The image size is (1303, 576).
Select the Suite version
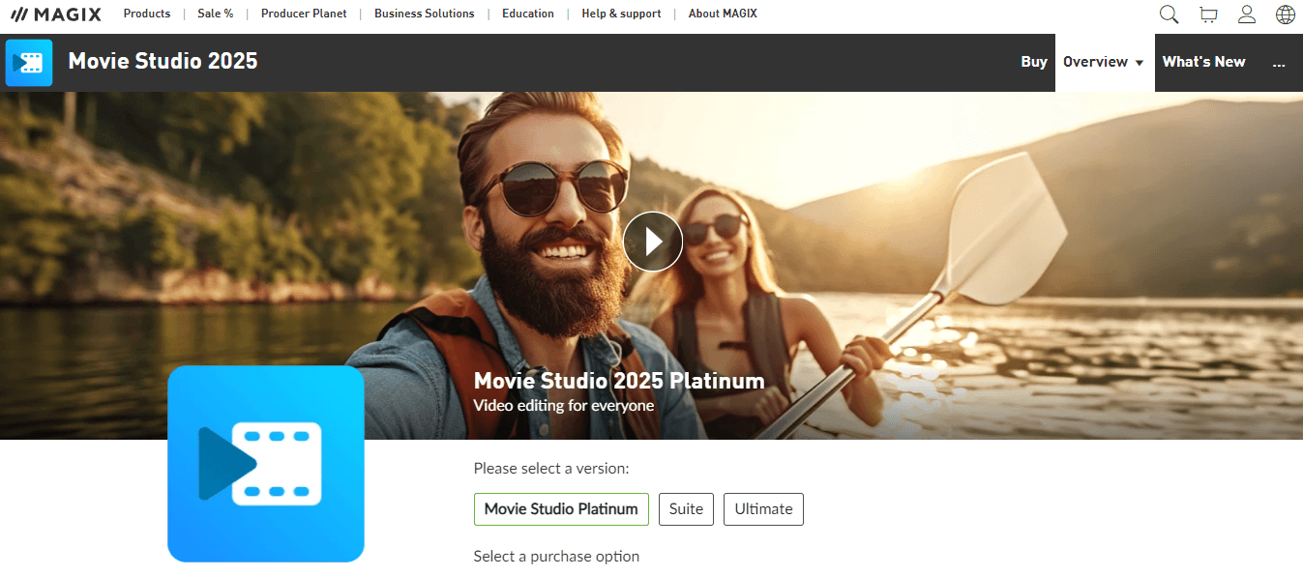pos(687,509)
